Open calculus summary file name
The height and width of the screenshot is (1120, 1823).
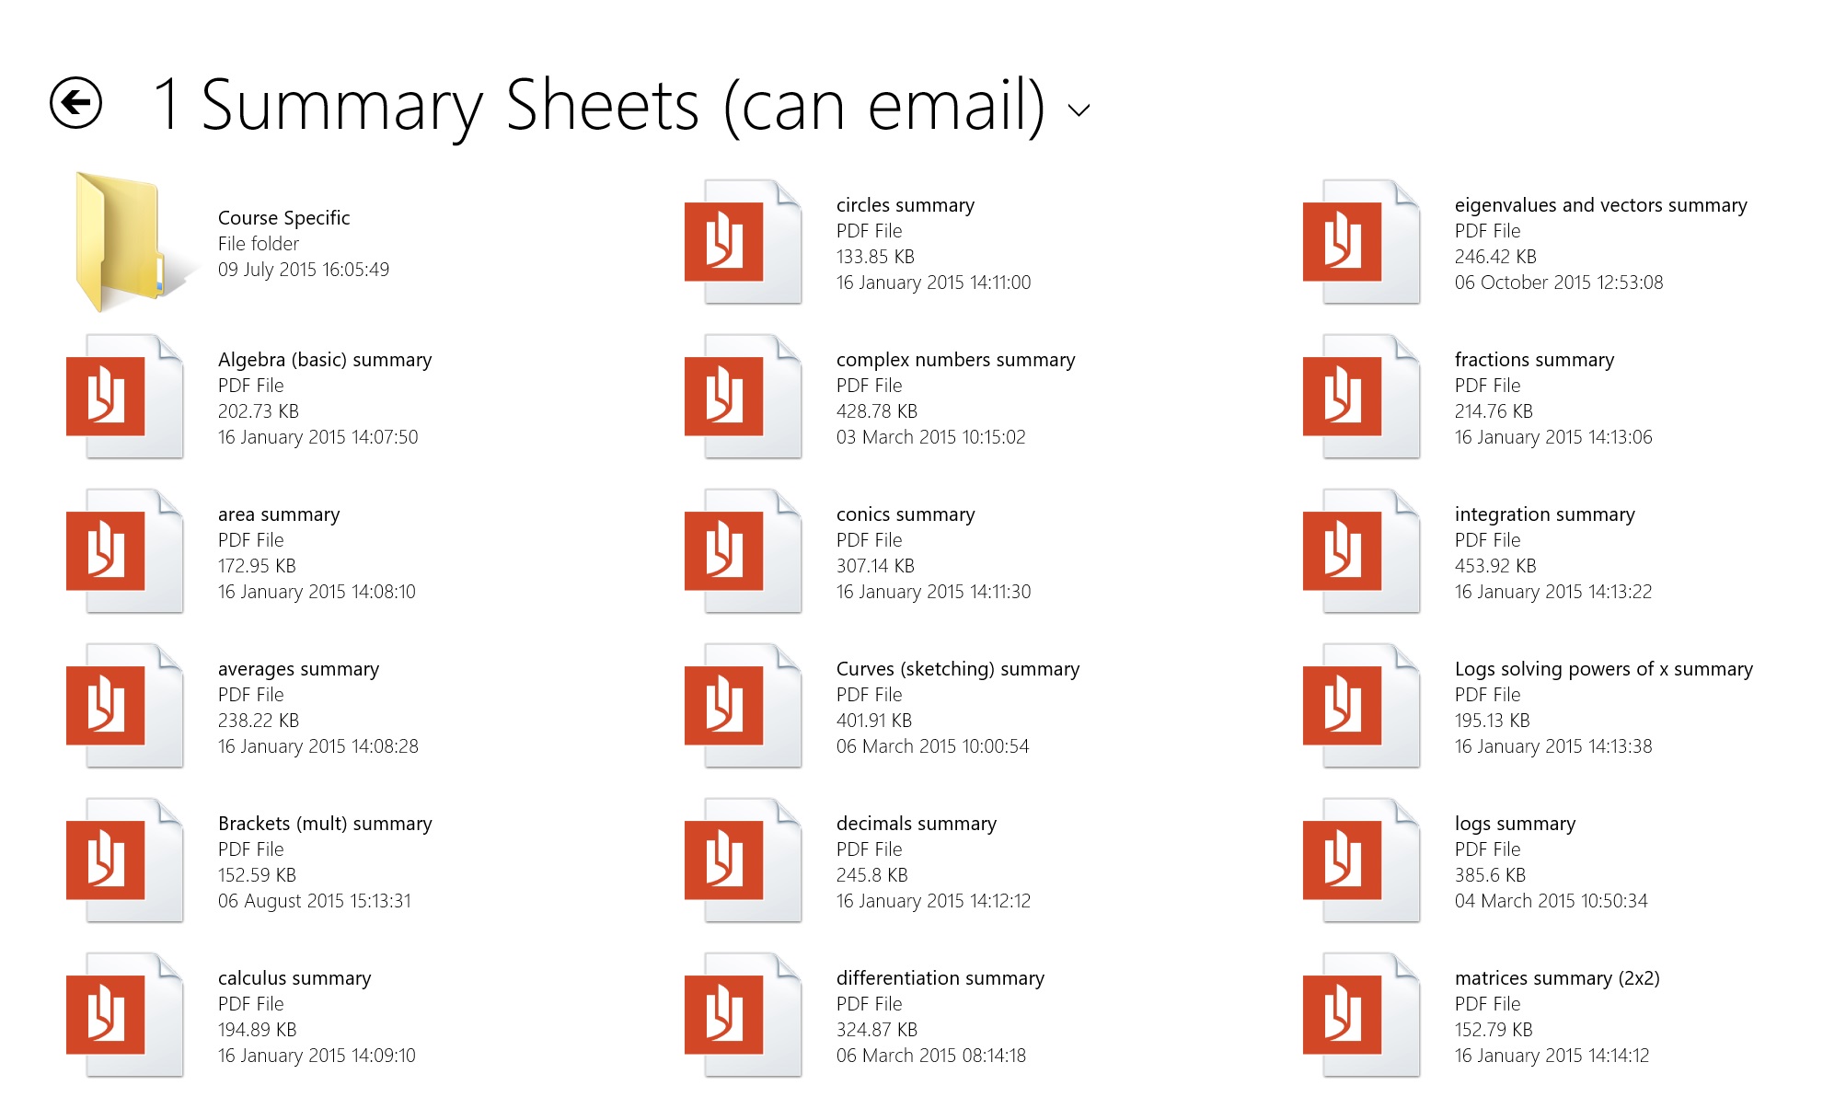tap(294, 978)
